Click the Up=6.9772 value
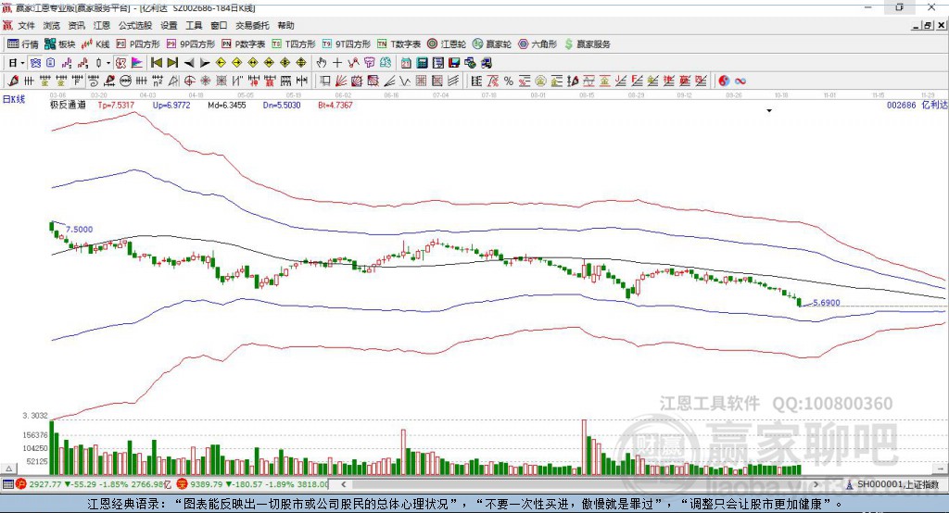Viewport: 949px width, 513px height. point(171,106)
